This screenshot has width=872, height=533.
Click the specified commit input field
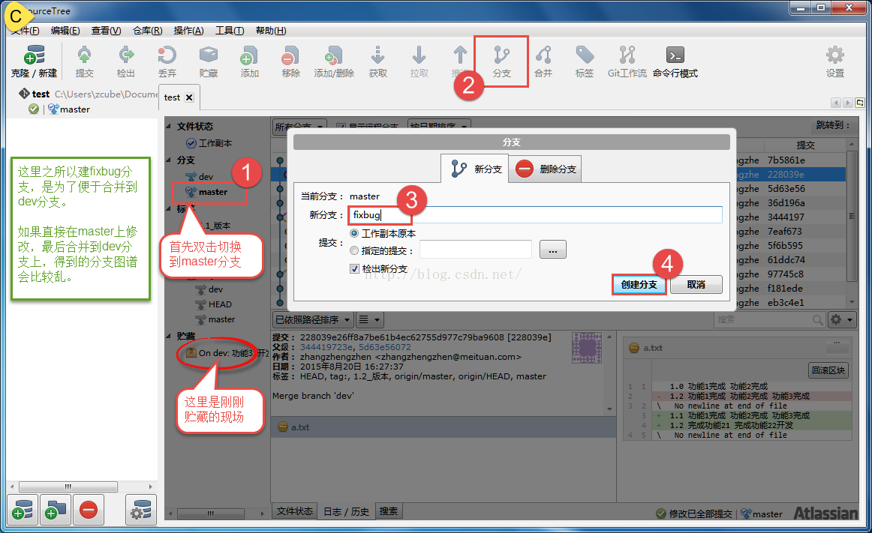pos(476,250)
